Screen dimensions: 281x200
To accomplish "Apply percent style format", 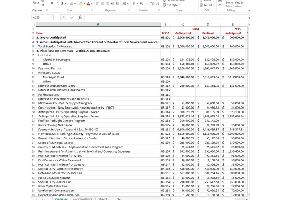I will pyautogui.click(x=142, y=3).
